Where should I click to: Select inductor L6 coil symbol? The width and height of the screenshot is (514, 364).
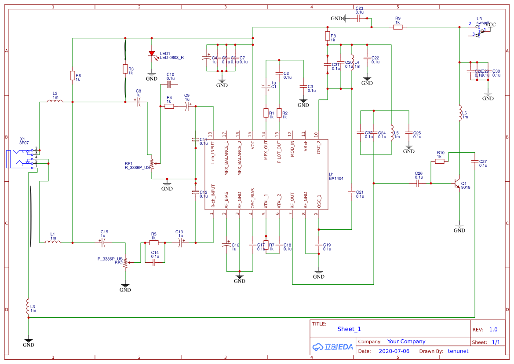pyautogui.click(x=460, y=113)
